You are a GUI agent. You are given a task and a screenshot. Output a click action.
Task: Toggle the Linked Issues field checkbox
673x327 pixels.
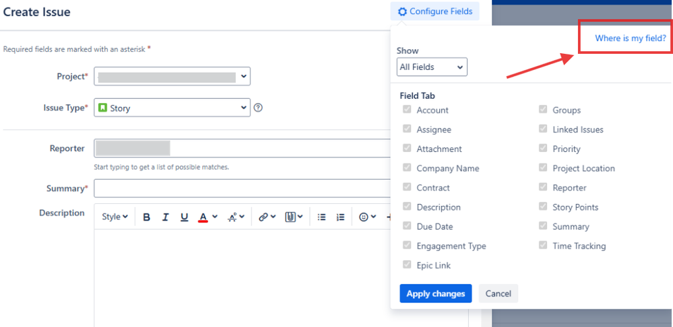pos(543,129)
